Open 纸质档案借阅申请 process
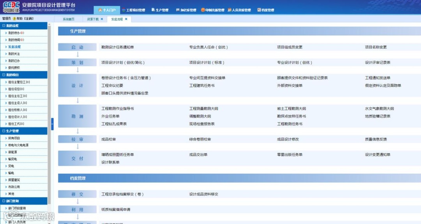This screenshot has width=421, height=224. (x=115, y=210)
